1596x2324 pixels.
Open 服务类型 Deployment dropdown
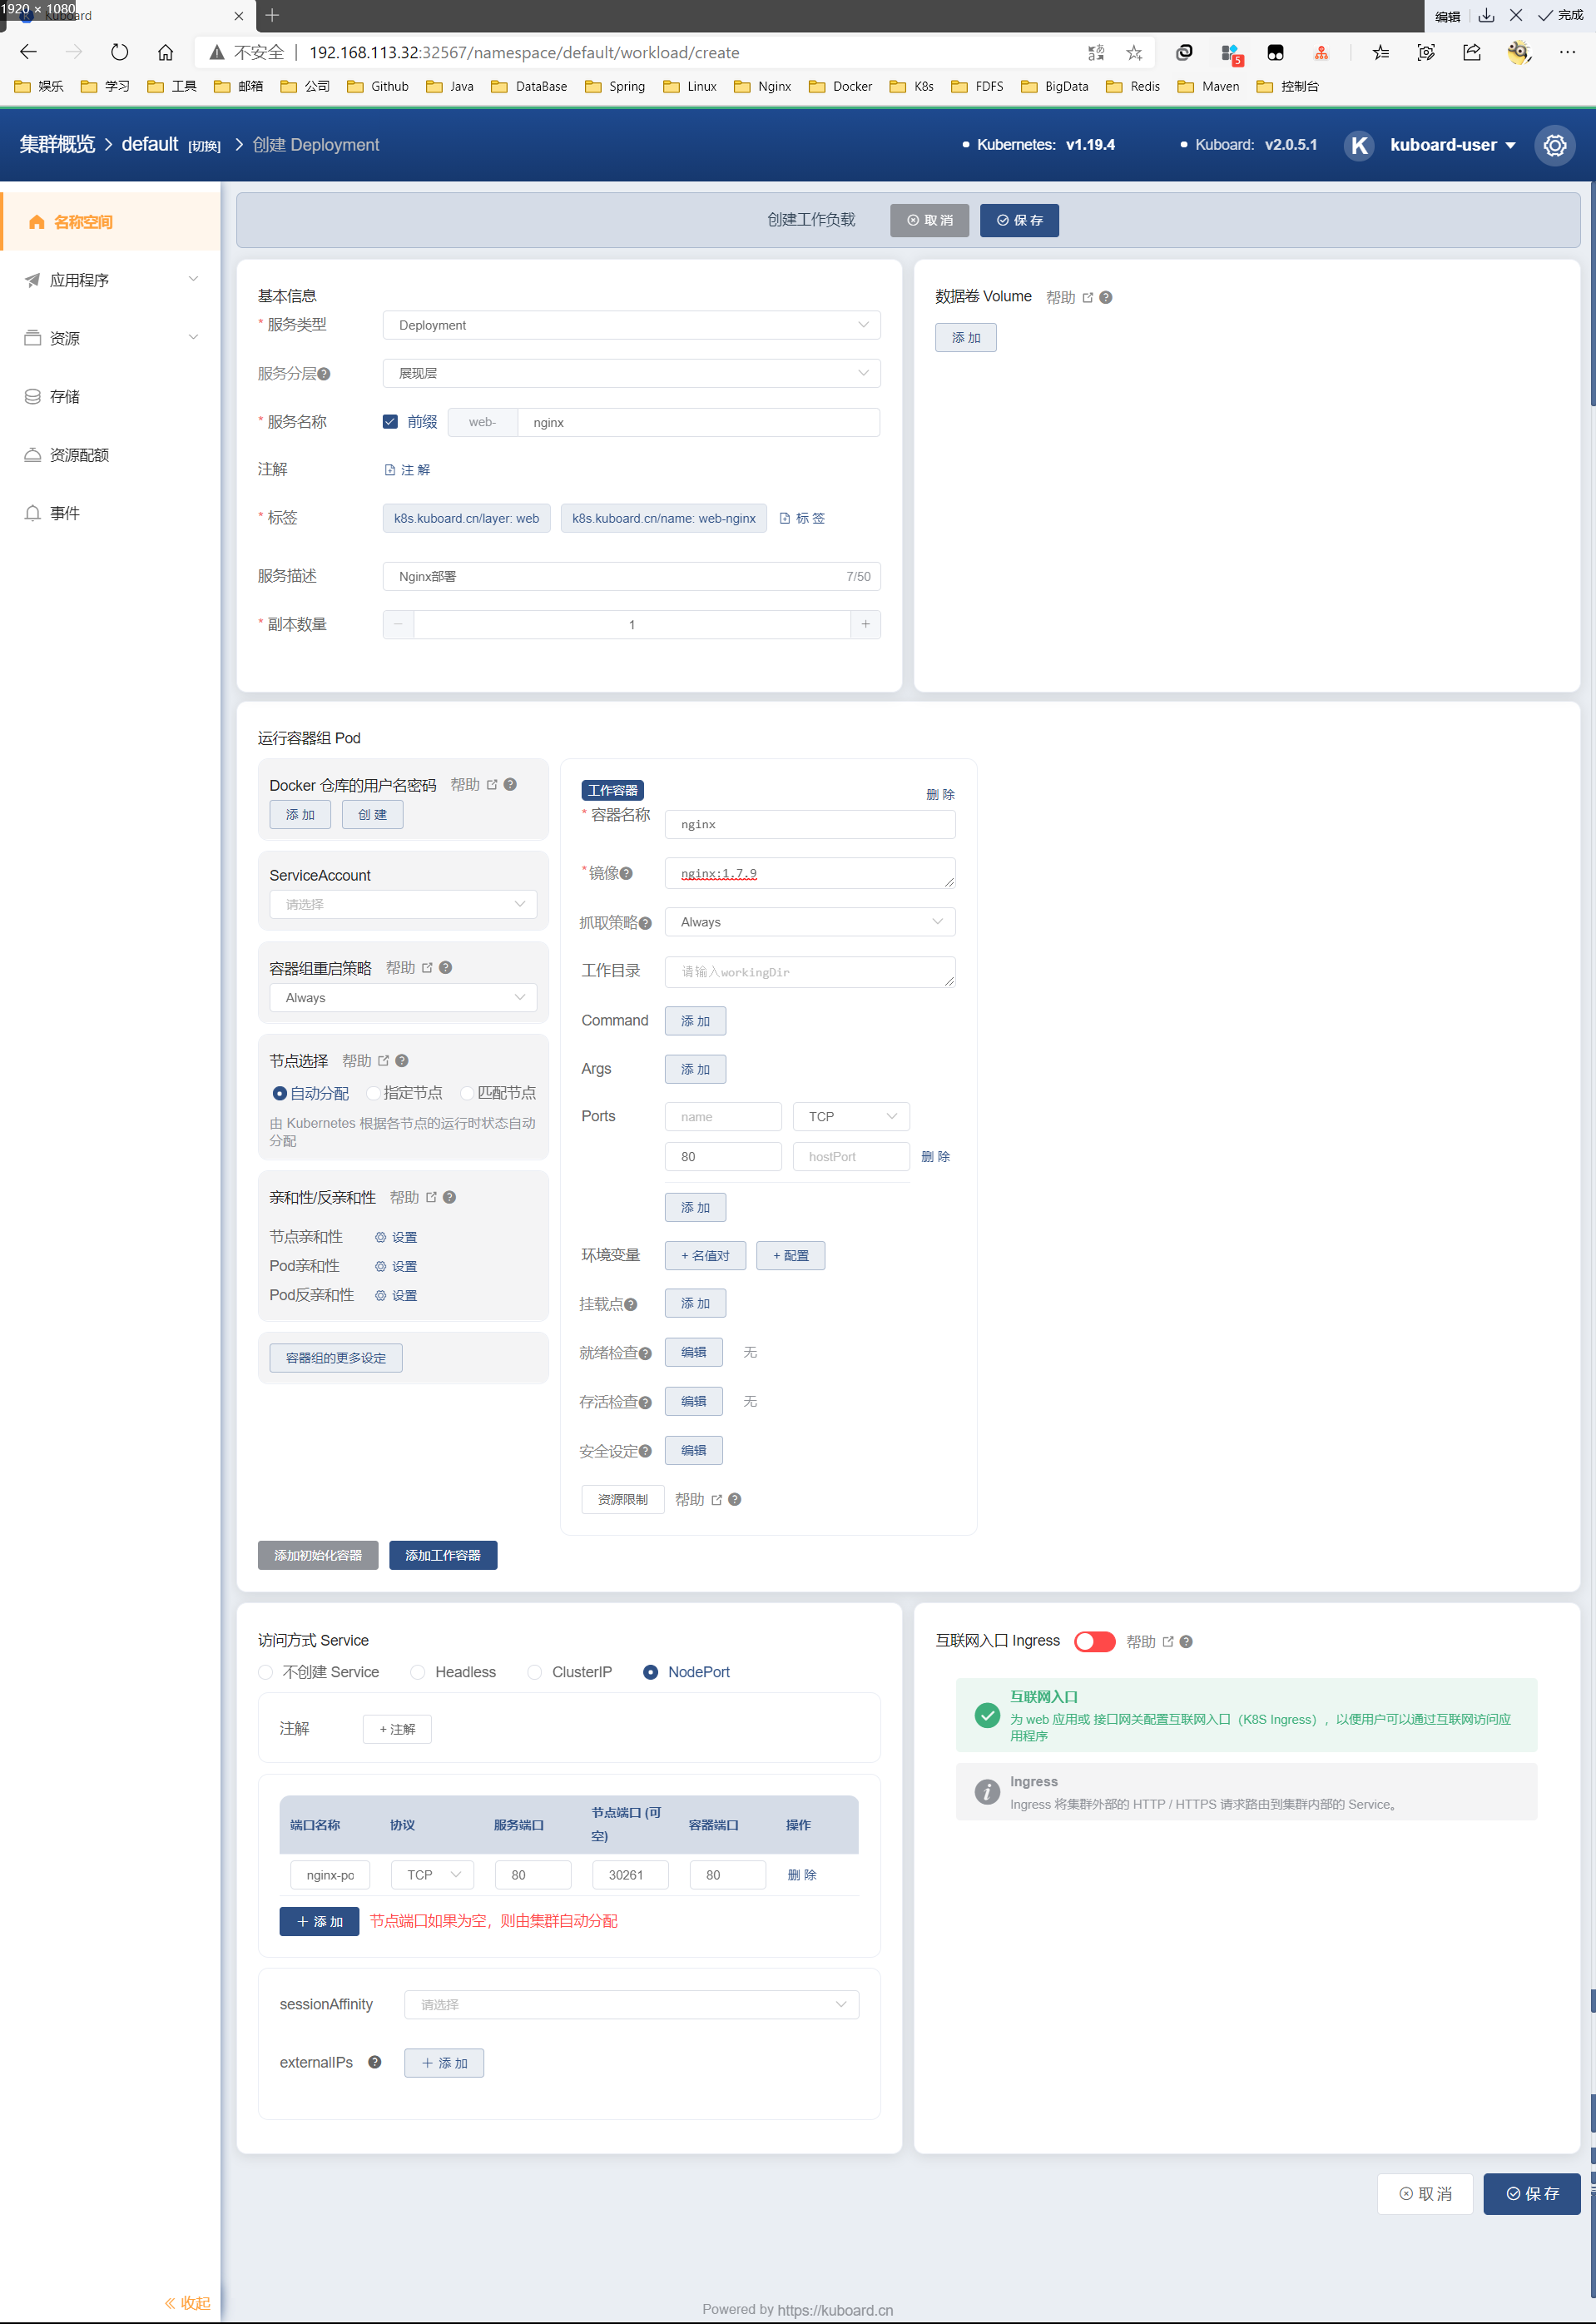tap(631, 325)
